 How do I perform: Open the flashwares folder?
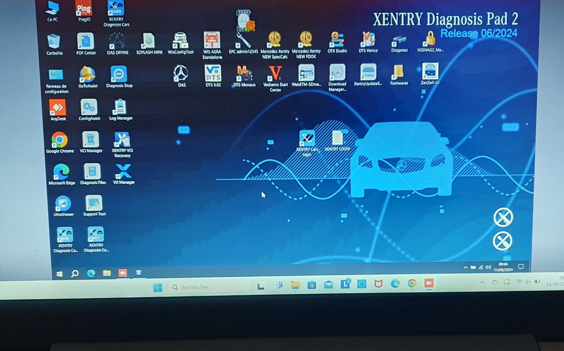[399, 75]
